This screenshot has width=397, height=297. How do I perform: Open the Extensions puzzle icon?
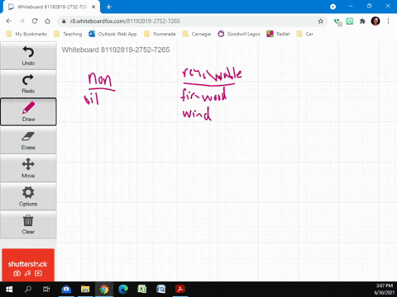[362, 21]
